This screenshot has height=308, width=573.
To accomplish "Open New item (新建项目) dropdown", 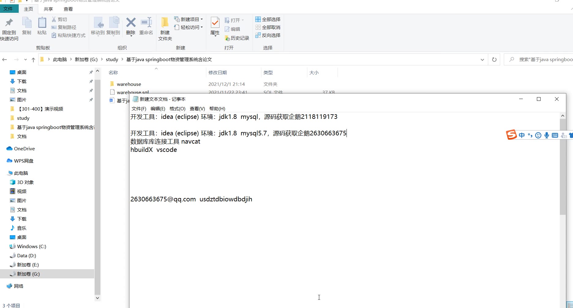I will (x=189, y=19).
